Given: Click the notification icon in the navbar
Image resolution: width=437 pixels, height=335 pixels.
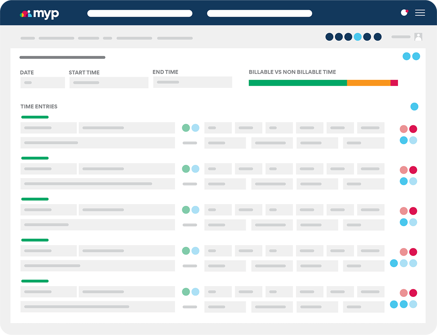Looking at the screenshot, I should (x=405, y=12).
